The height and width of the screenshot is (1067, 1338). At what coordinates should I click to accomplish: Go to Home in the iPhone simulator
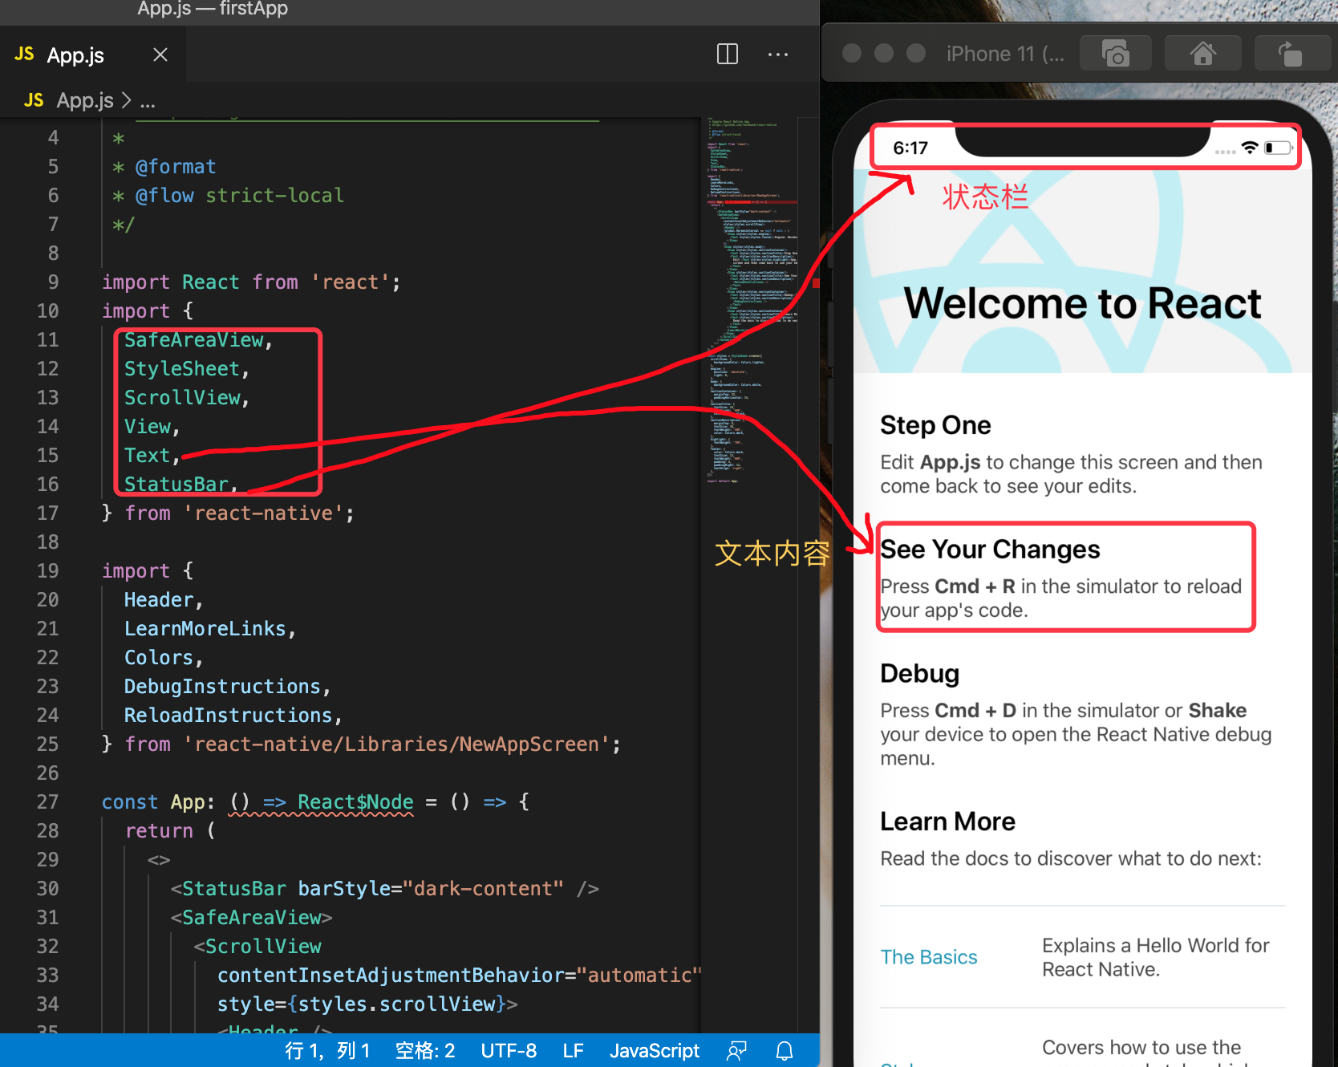tap(1202, 54)
